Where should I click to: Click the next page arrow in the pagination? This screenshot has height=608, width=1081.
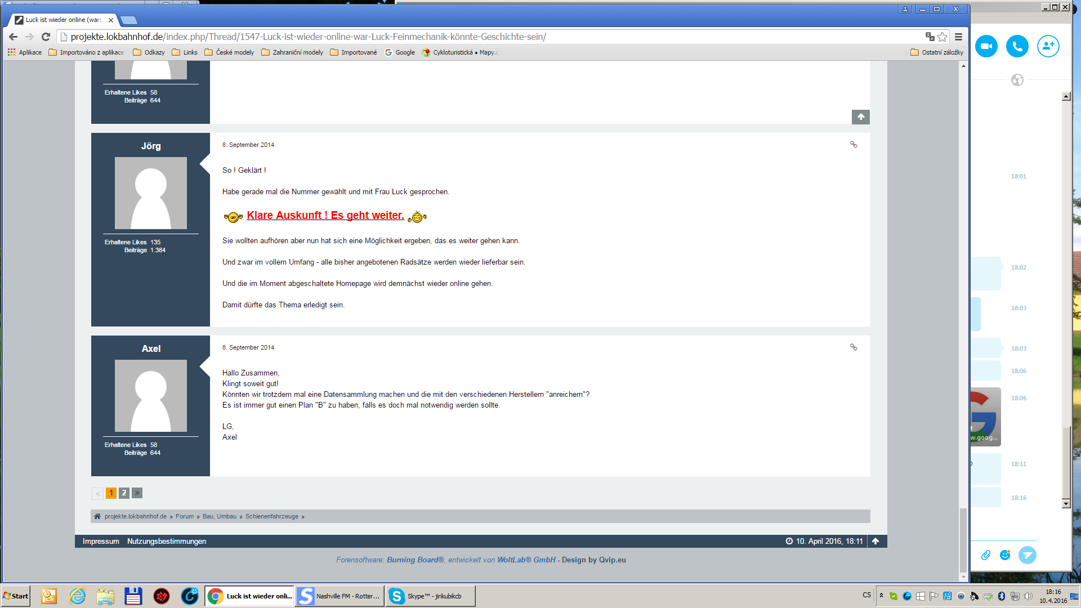click(137, 493)
